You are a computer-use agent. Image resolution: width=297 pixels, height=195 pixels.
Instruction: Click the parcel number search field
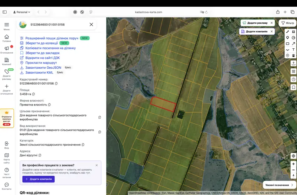click(x=57, y=25)
